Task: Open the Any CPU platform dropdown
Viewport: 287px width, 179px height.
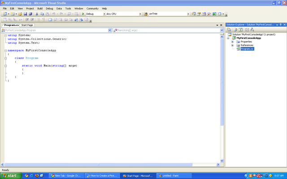Action: [x=140, y=14]
